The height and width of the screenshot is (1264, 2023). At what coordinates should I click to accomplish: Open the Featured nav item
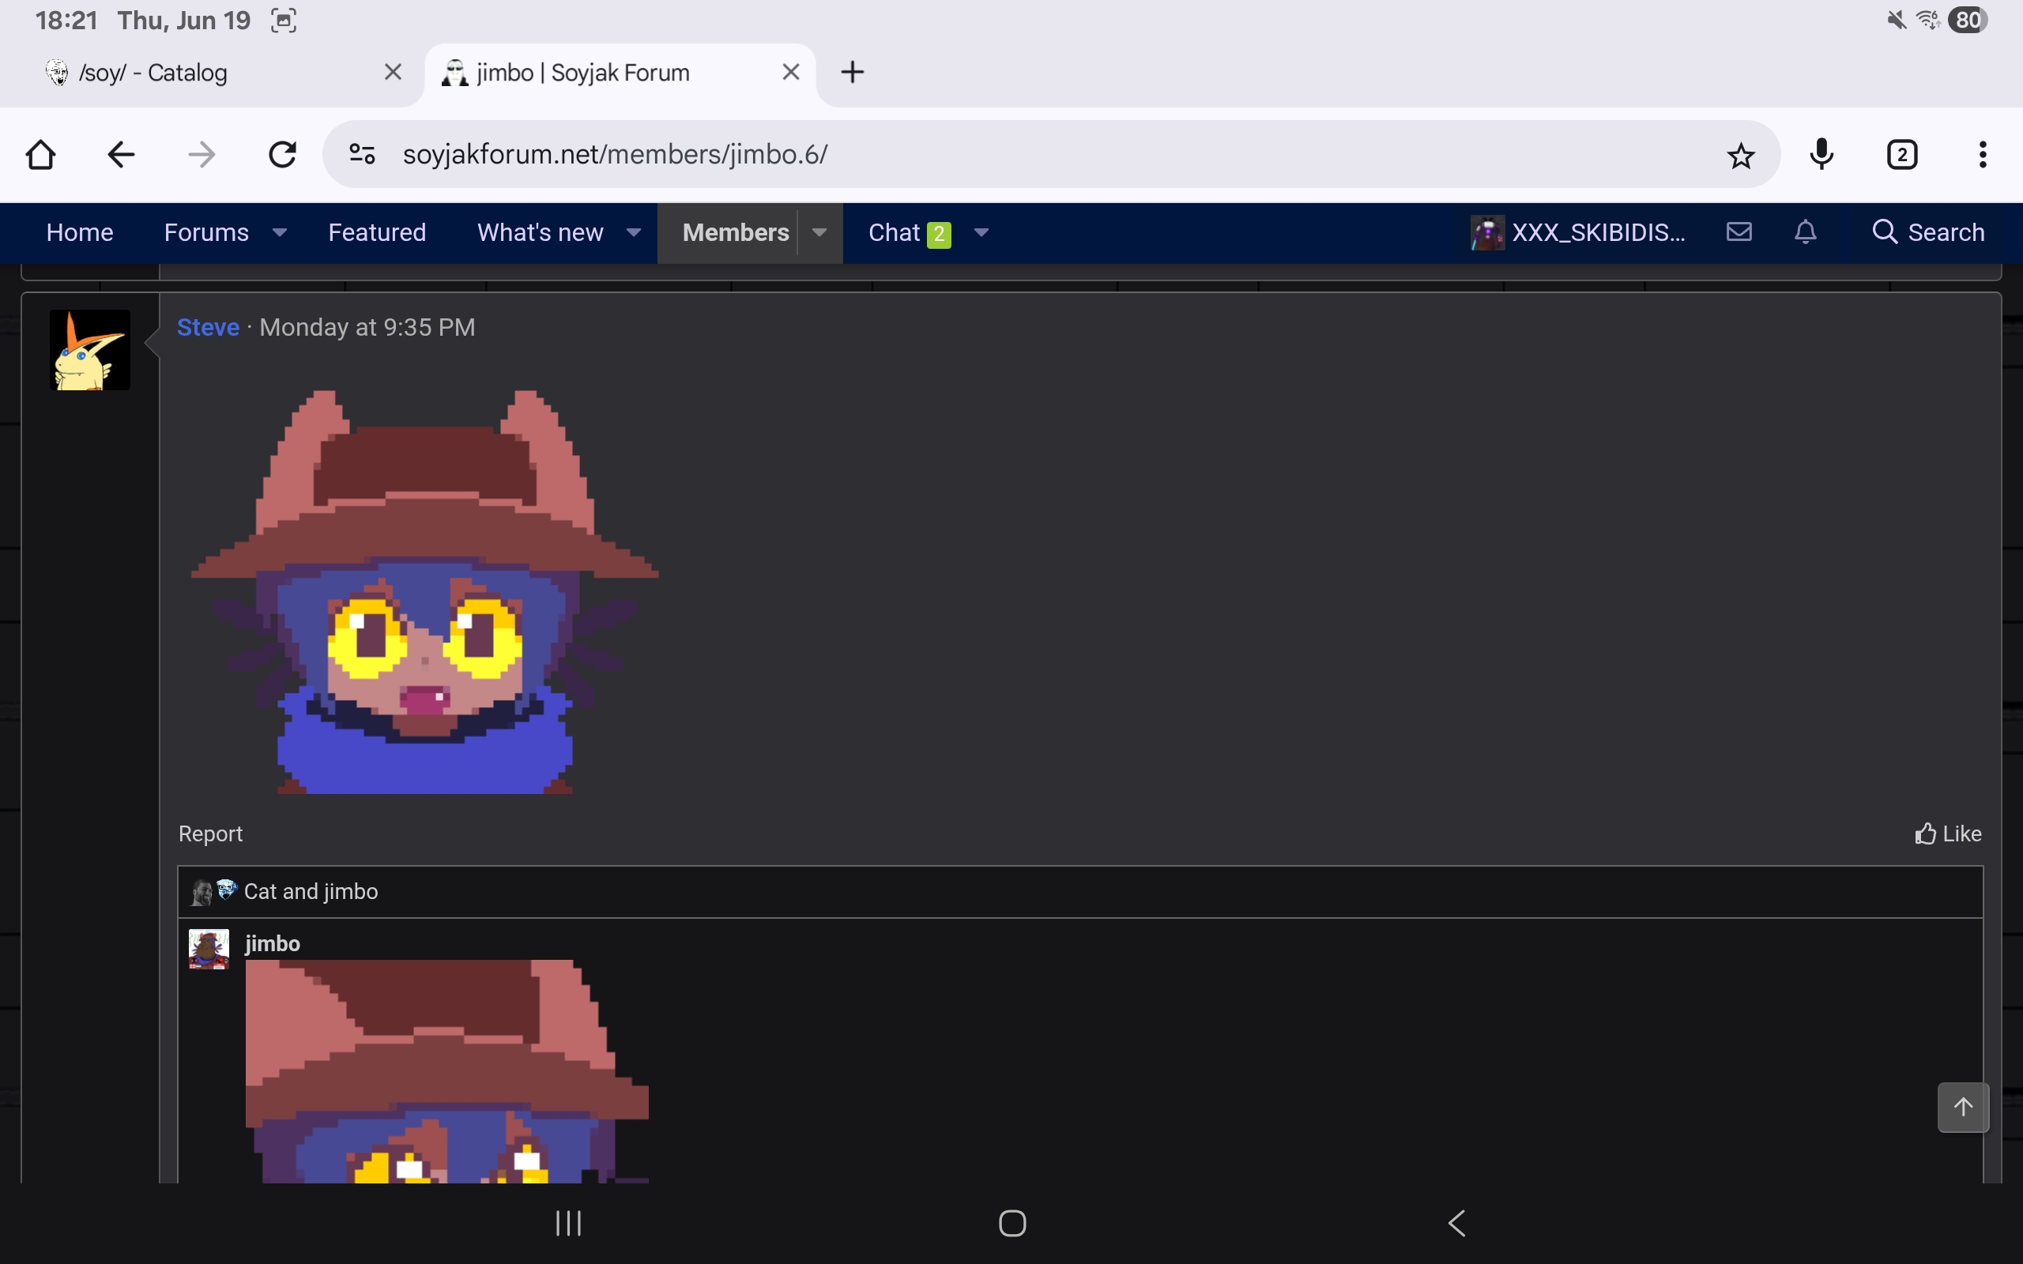pos(377,232)
